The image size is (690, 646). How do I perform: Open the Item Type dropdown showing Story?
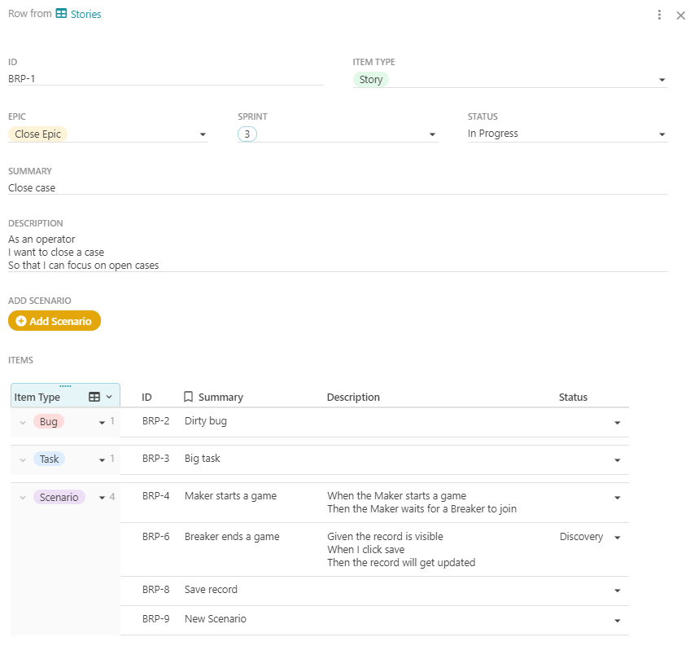[x=662, y=80]
